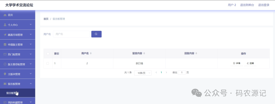Click the envelope icon beside 热门贴管理
The height and width of the screenshot is (104, 275).
pyautogui.click(x=5, y=54)
